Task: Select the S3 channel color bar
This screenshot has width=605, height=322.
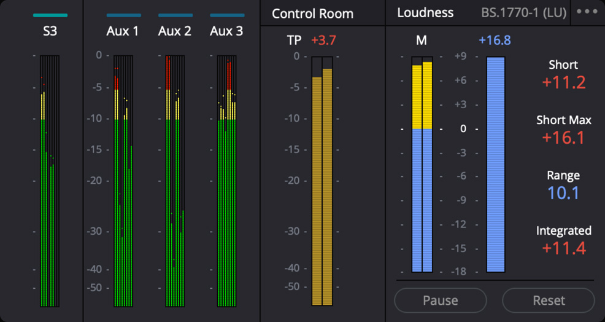Action: [x=50, y=15]
